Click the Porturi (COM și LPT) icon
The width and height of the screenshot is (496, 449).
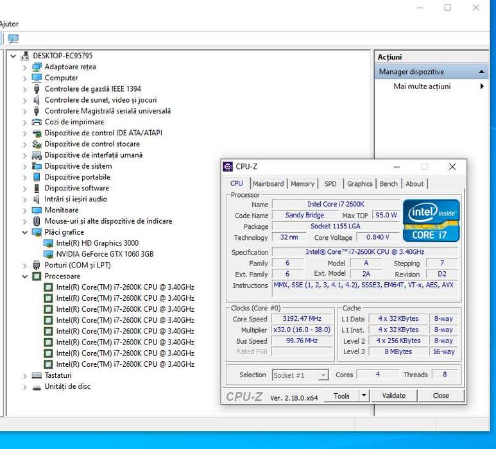pyautogui.click(x=37, y=266)
